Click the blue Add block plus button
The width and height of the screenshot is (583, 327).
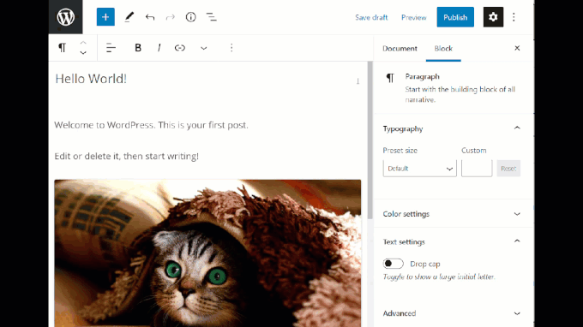click(x=105, y=17)
